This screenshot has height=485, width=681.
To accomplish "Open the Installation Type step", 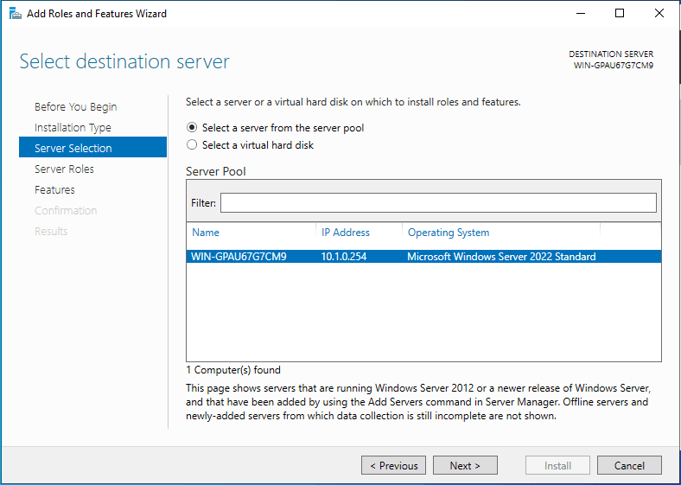I will coord(73,128).
